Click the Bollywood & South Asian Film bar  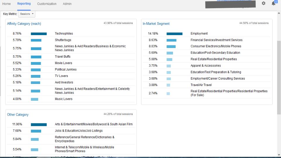point(39,125)
